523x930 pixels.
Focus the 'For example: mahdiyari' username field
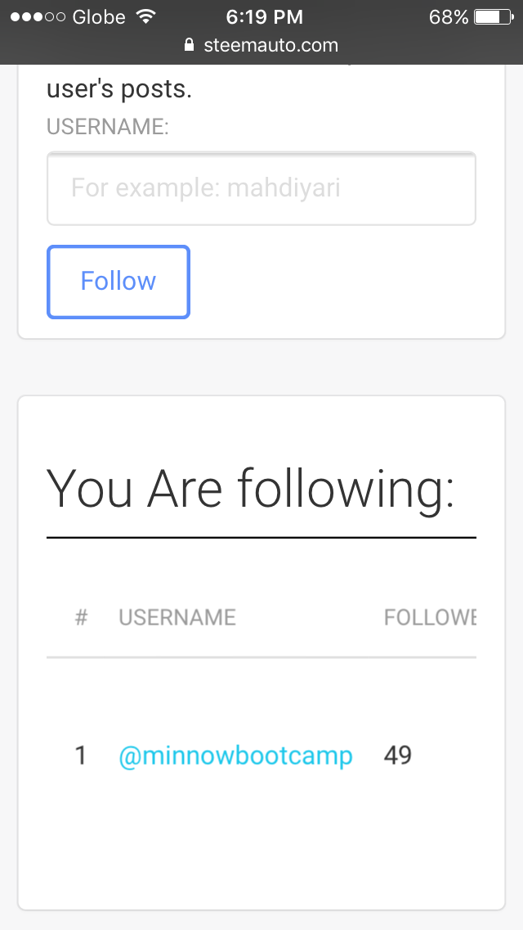261,188
